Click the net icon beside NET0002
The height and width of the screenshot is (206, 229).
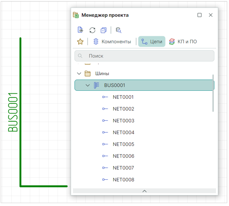point(105,109)
